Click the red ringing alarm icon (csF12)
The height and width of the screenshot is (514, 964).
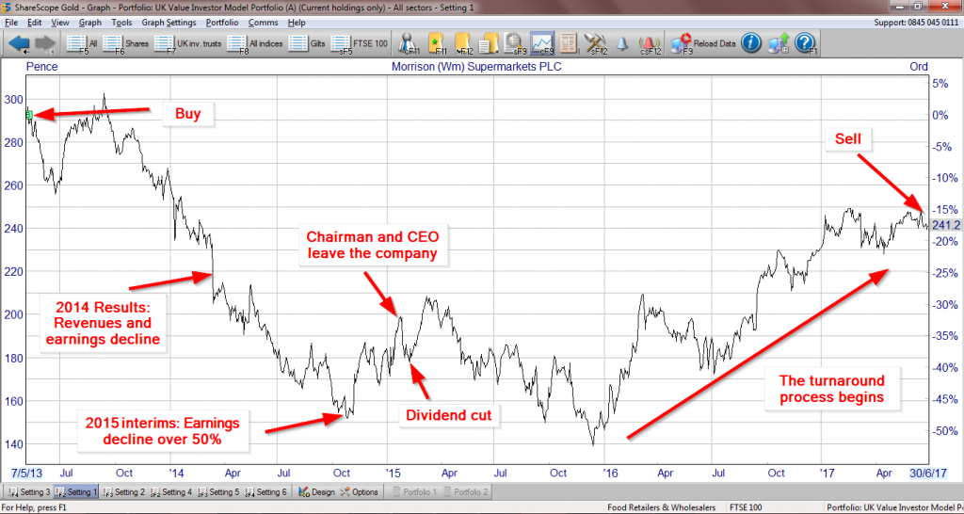coord(650,43)
